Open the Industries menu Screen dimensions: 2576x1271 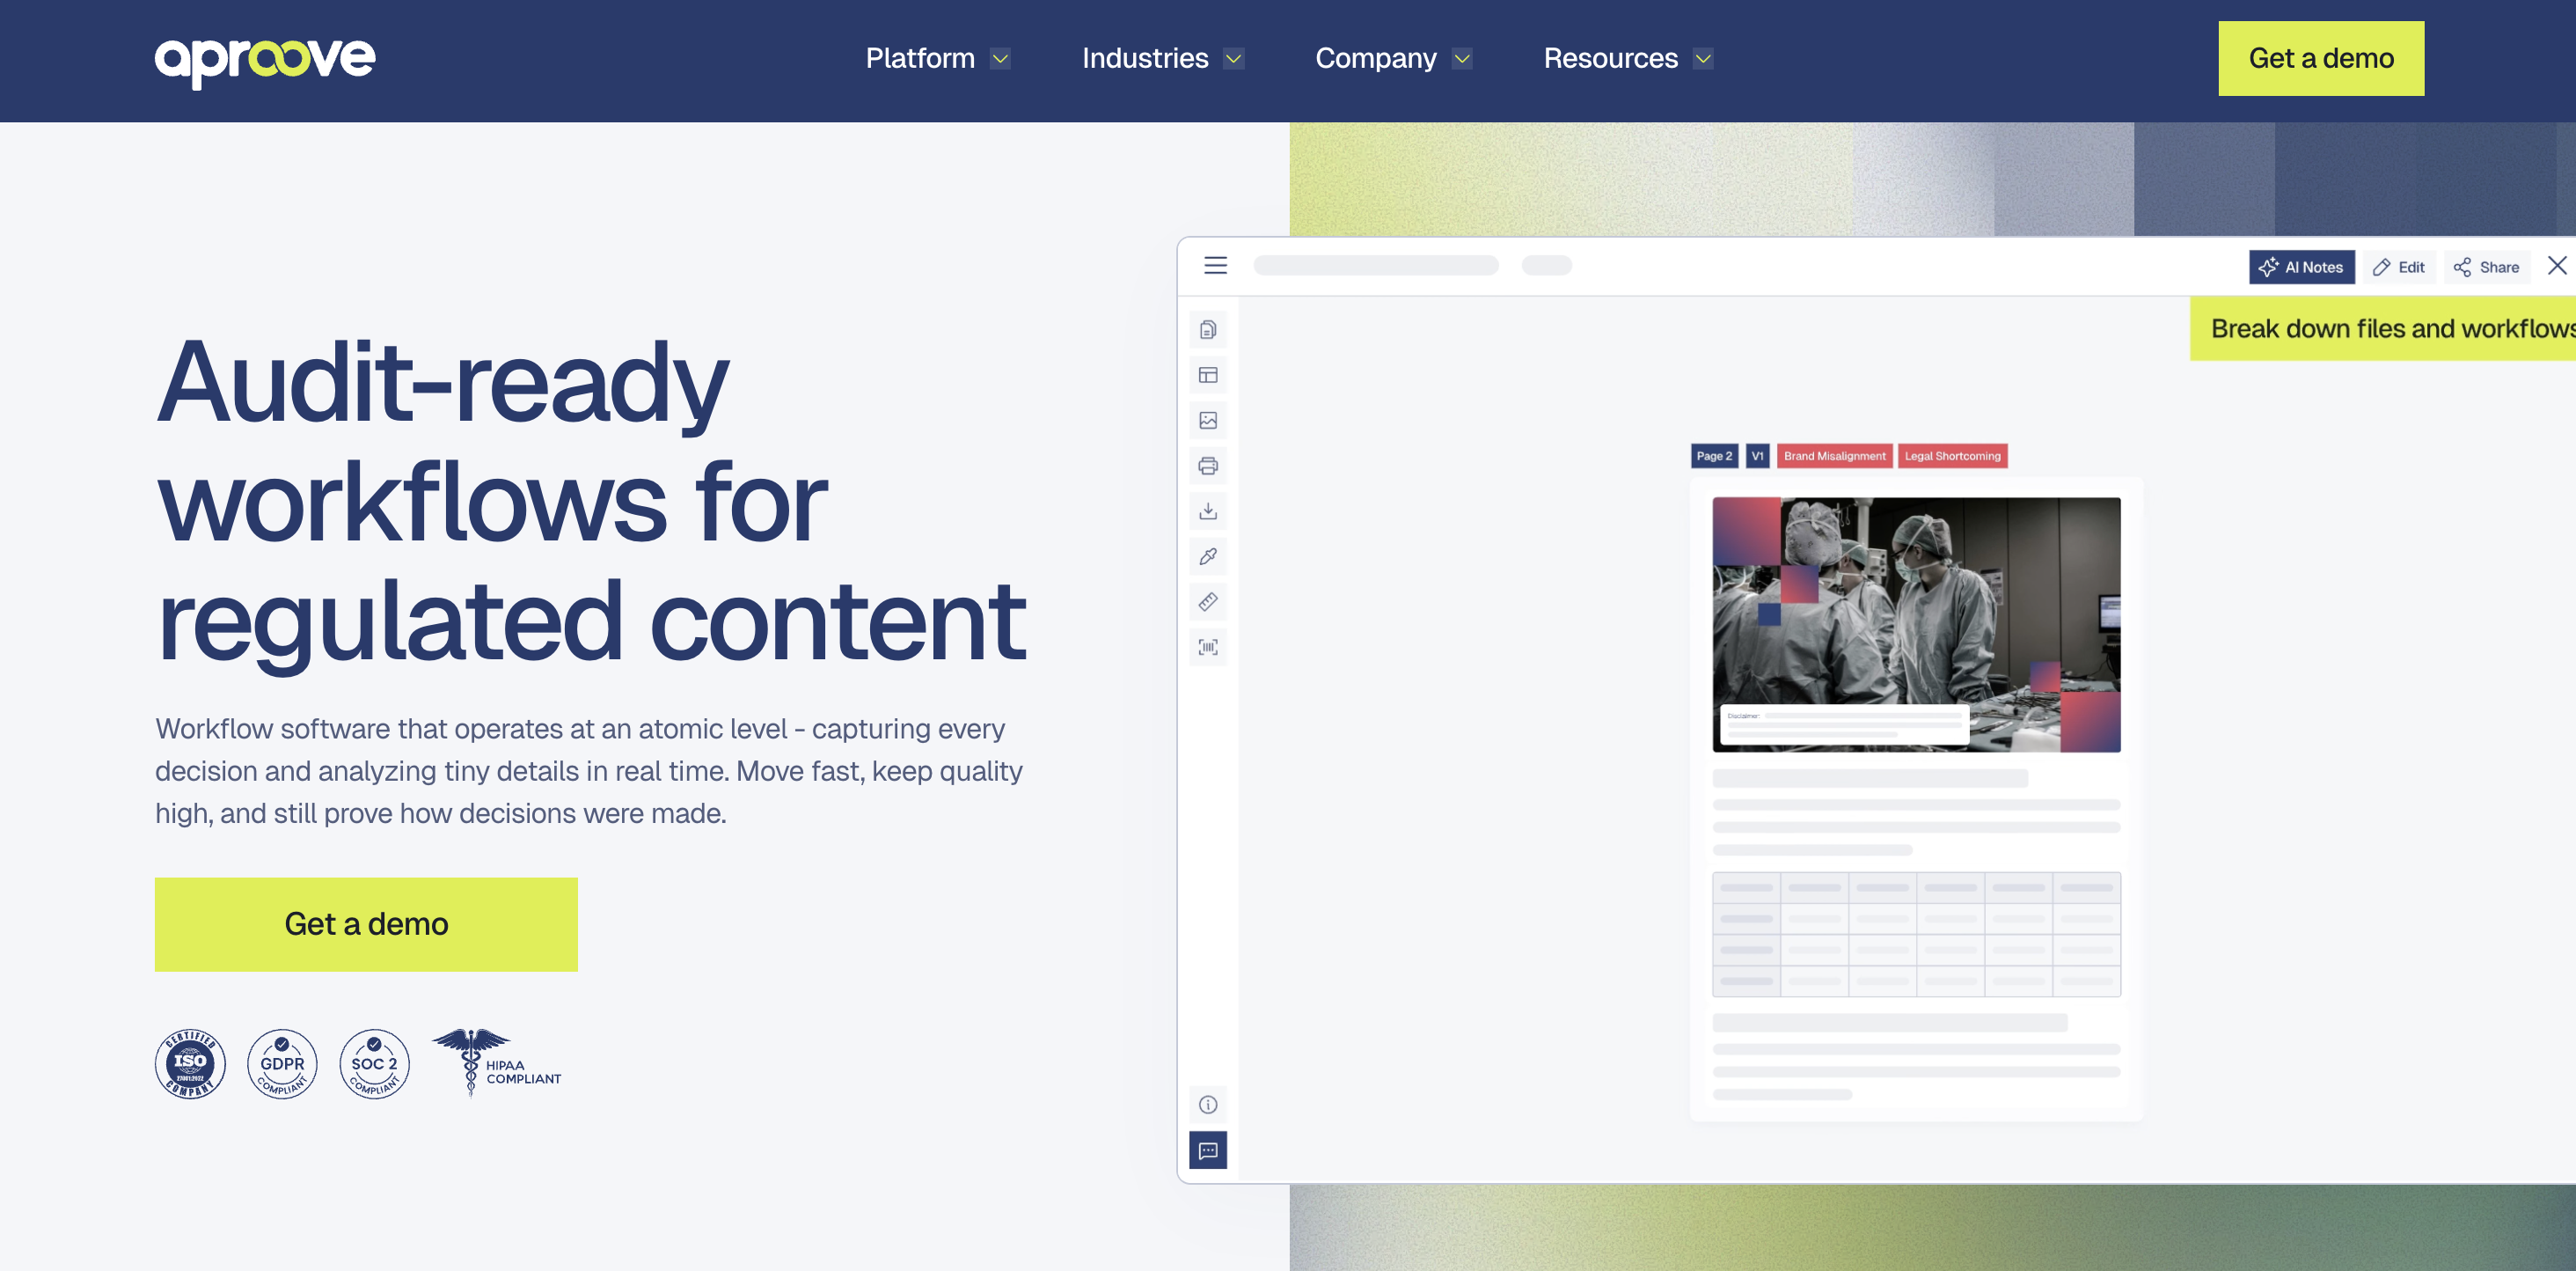[1145, 58]
